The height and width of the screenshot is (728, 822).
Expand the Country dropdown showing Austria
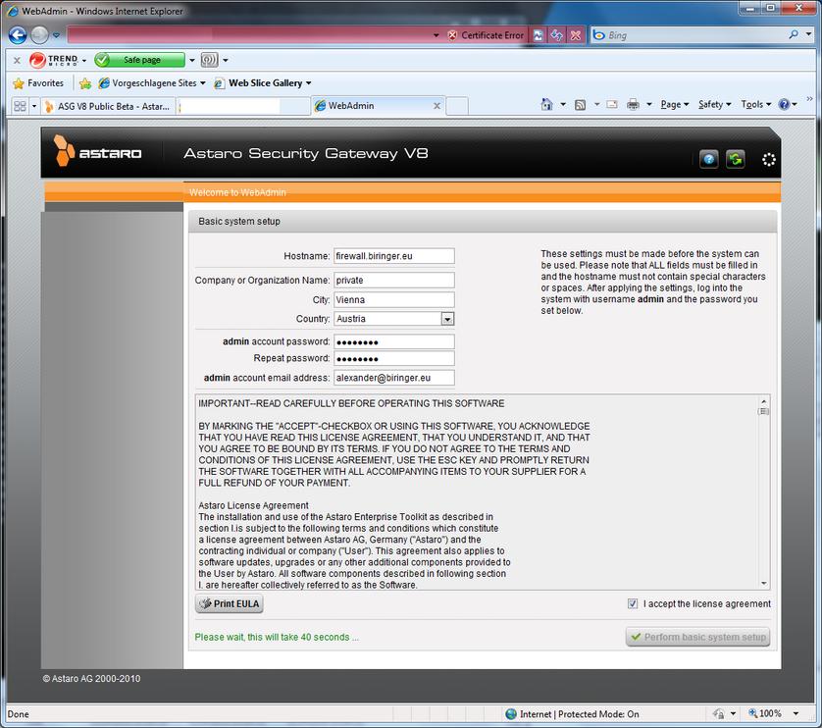click(447, 319)
